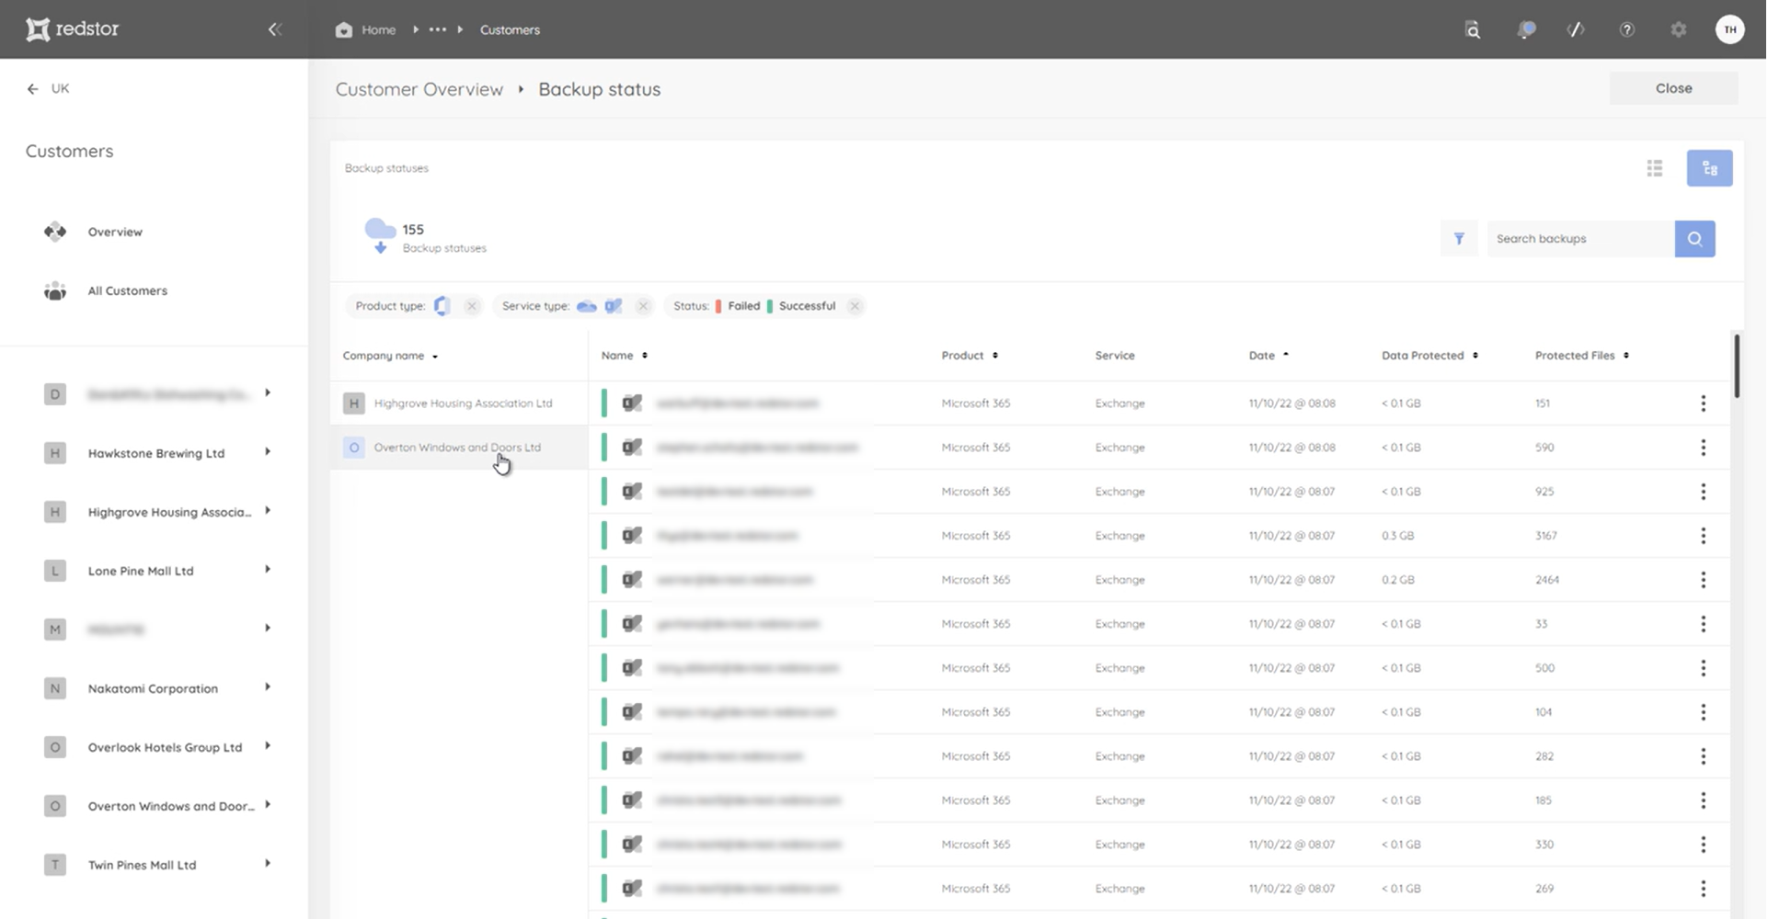Expand Hawkstone Brewing Ltd in sidebar
Viewport: 1768px width, 919px height.
pyautogui.click(x=268, y=452)
